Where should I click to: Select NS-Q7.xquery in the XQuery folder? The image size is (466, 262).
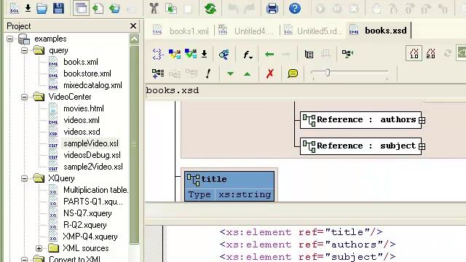coord(87,213)
